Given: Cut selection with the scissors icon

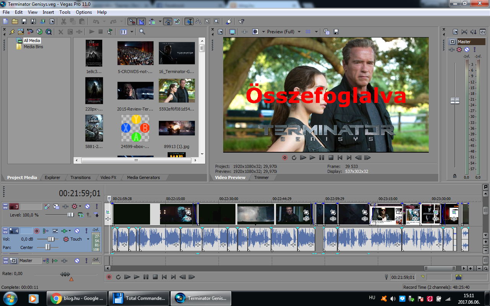Looking at the screenshot, I should point(64,21).
